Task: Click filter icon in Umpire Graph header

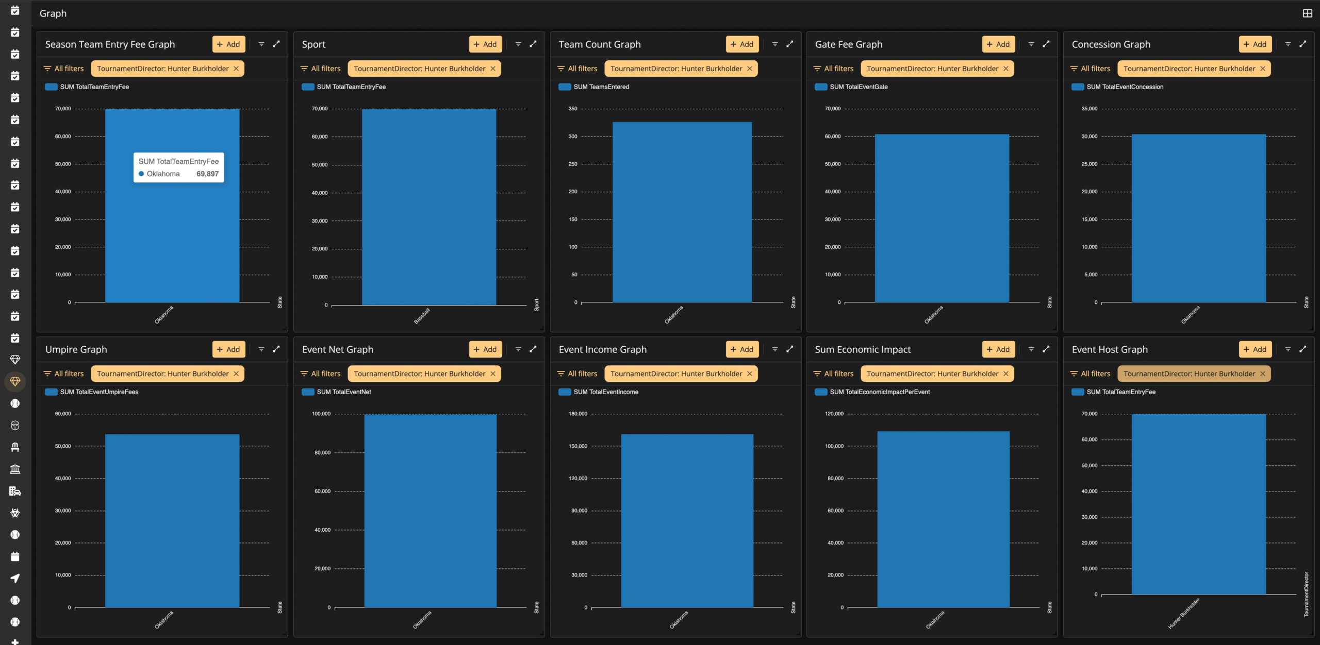Action: 261,349
